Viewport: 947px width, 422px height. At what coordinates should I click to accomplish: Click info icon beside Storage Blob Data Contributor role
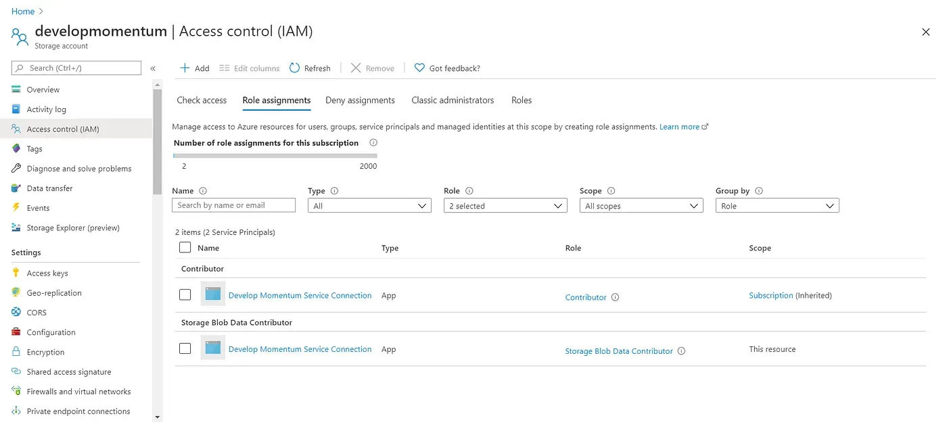(681, 351)
